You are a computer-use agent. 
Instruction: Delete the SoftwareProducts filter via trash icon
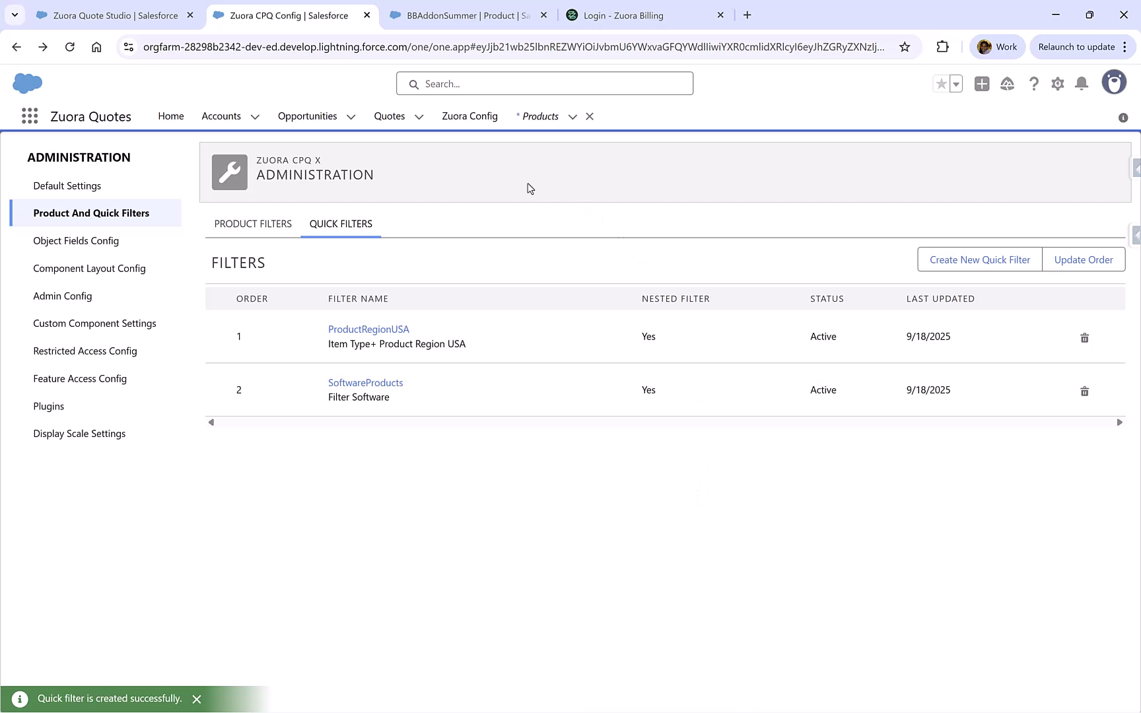(1084, 391)
